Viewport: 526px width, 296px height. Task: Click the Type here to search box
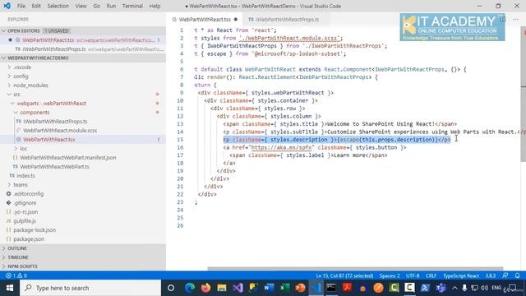[90, 288]
